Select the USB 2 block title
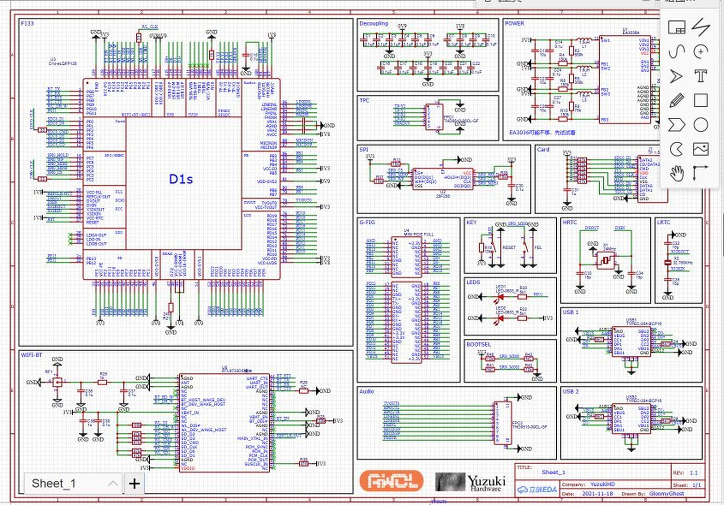 click(571, 391)
